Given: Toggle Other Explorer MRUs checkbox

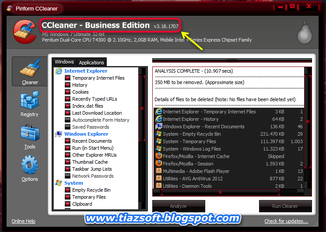Looking at the screenshot, I should (x=67, y=155).
